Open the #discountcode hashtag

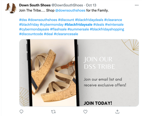[x=31, y=34]
